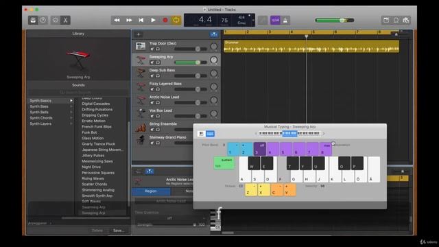The height and width of the screenshot is (247, 439).
Task: Select the String Ensemble track icon
Action: point(141,127)
